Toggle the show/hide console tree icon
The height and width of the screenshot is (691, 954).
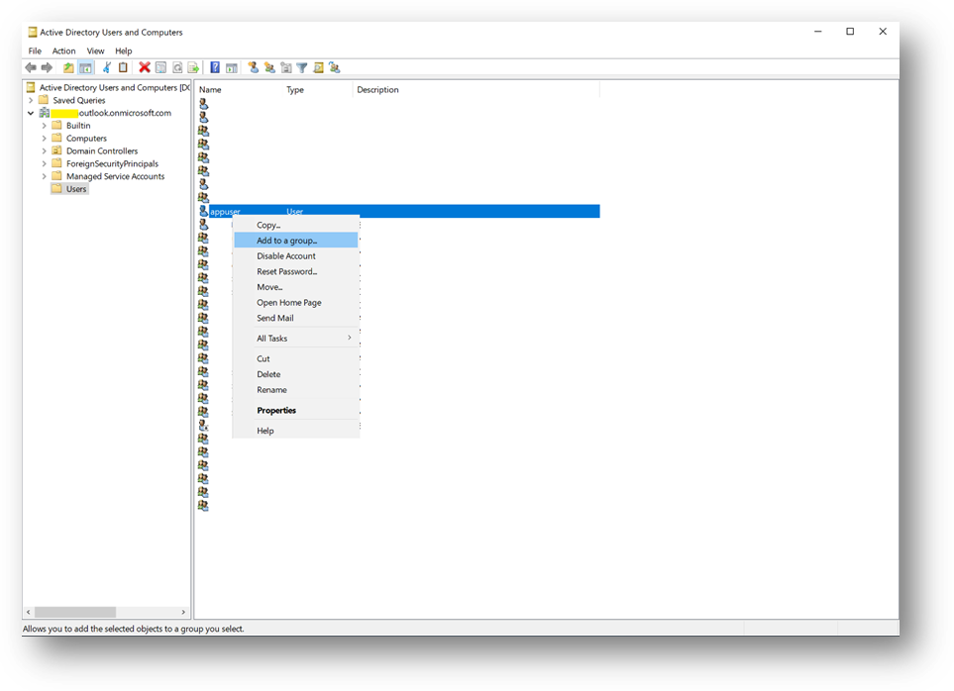(86, 67)
